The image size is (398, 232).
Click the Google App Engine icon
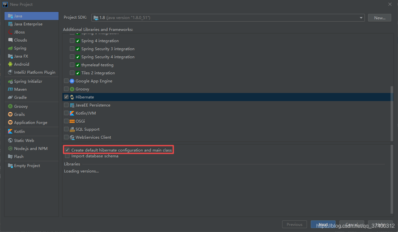tap(72, 81)
